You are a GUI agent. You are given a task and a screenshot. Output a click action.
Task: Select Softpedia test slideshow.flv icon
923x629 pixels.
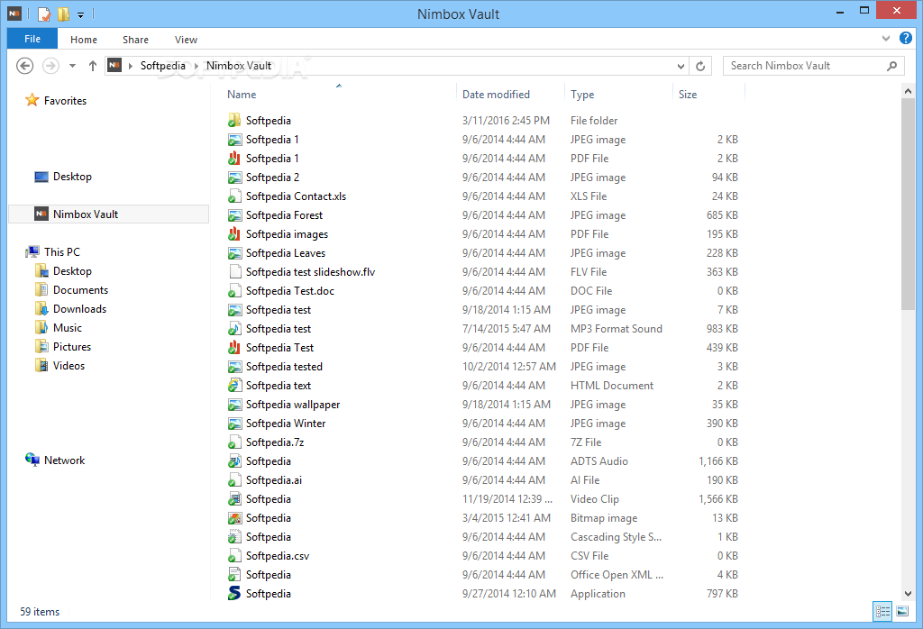[234, 272]
